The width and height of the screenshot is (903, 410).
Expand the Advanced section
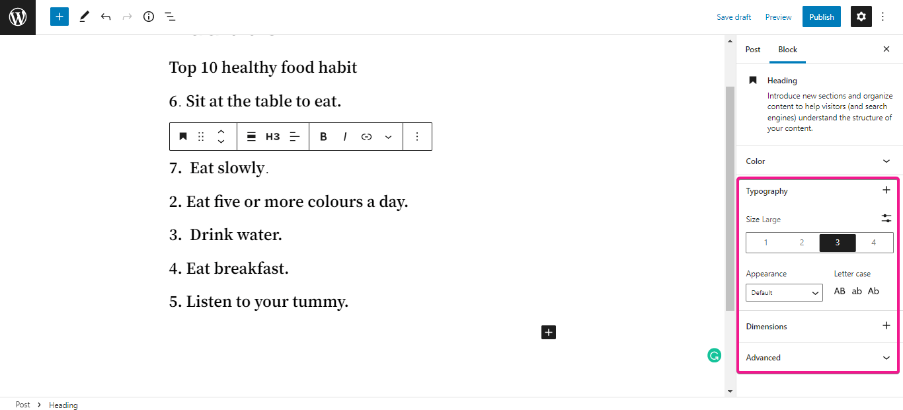818,358
